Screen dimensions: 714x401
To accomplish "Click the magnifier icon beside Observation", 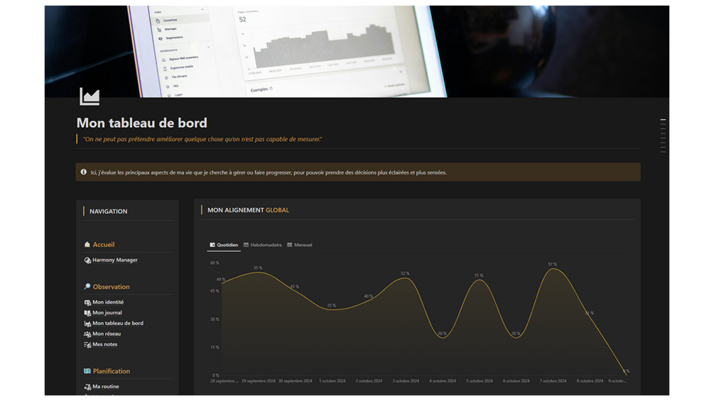I will 87,287.
